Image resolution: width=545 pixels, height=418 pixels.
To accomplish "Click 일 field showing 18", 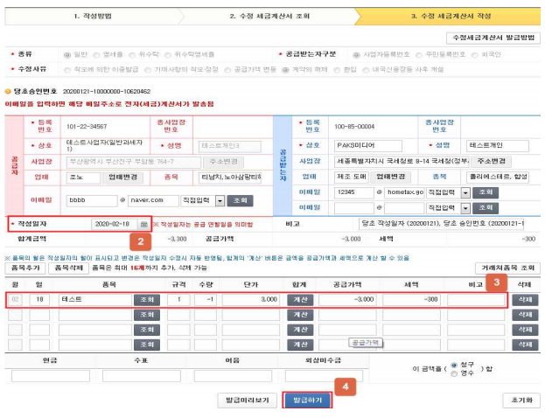I will [x=39, y=300].
